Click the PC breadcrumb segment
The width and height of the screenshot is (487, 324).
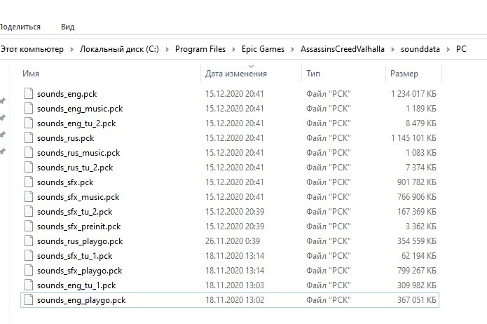click(x=461, y=49)
